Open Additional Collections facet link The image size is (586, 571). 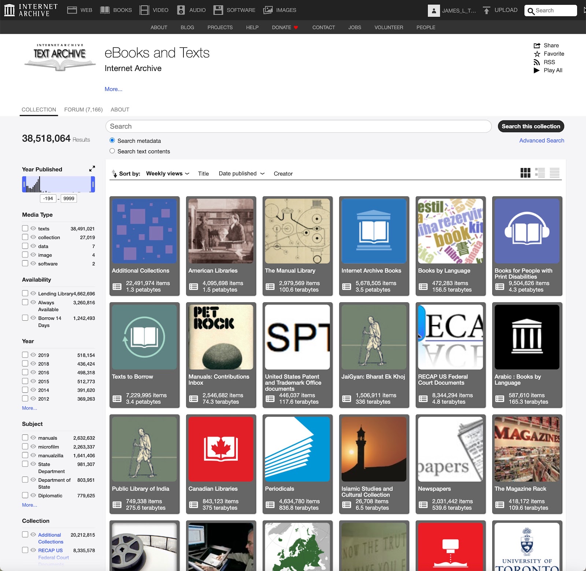[x=51, y=538]
